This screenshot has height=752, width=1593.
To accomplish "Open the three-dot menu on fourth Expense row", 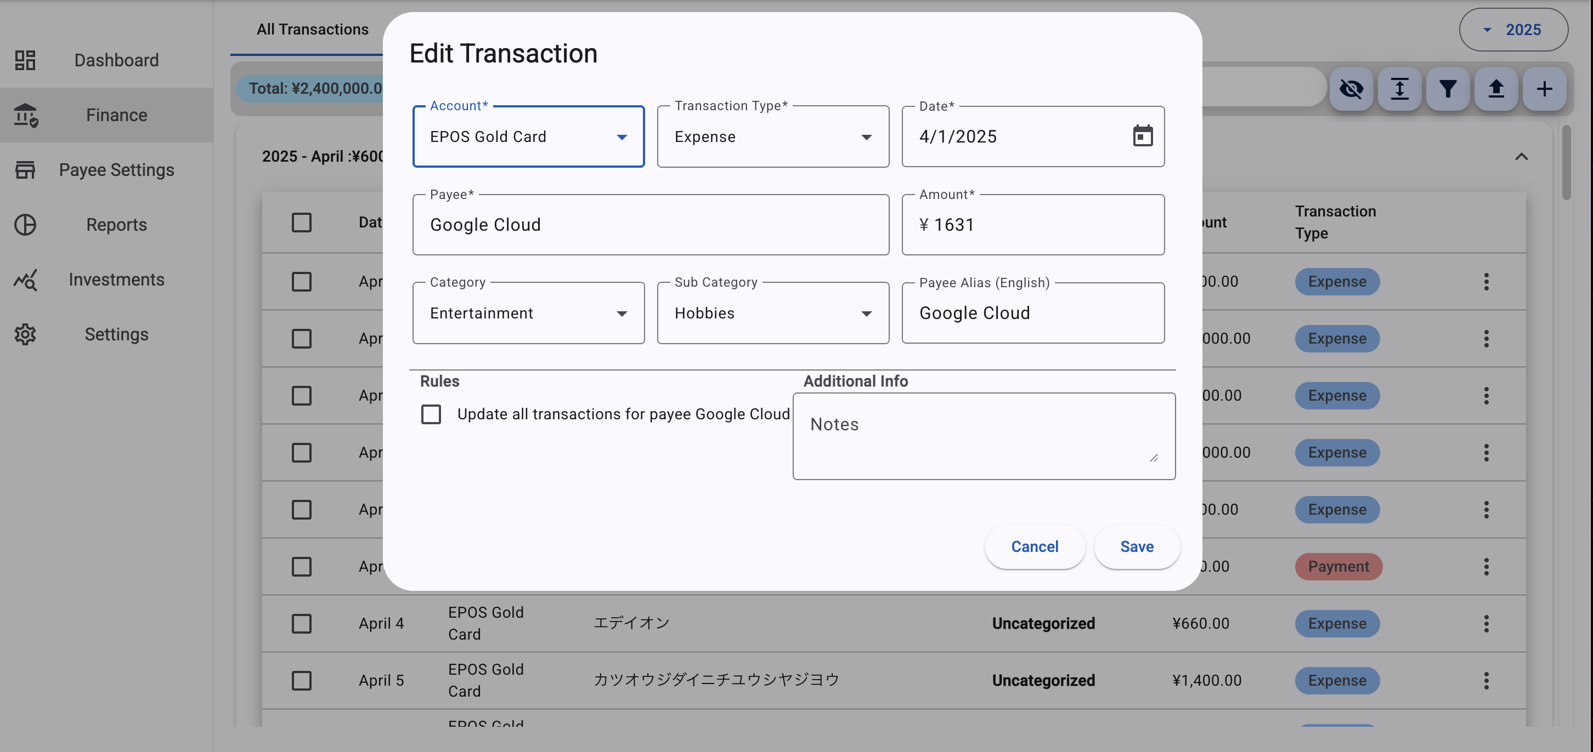I will click(x=1486, y=452).
